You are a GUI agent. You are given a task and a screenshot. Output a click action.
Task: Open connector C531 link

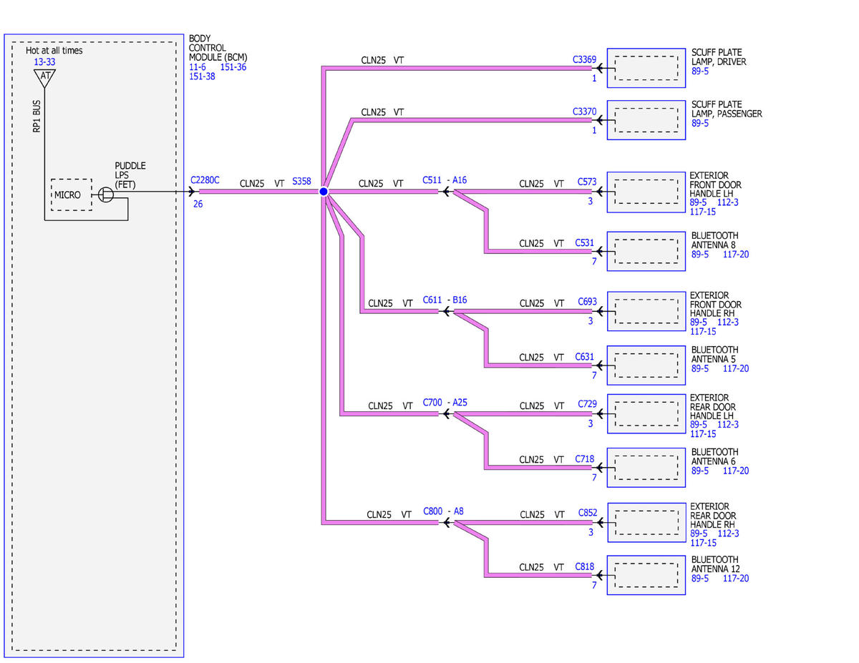[585, 242]
